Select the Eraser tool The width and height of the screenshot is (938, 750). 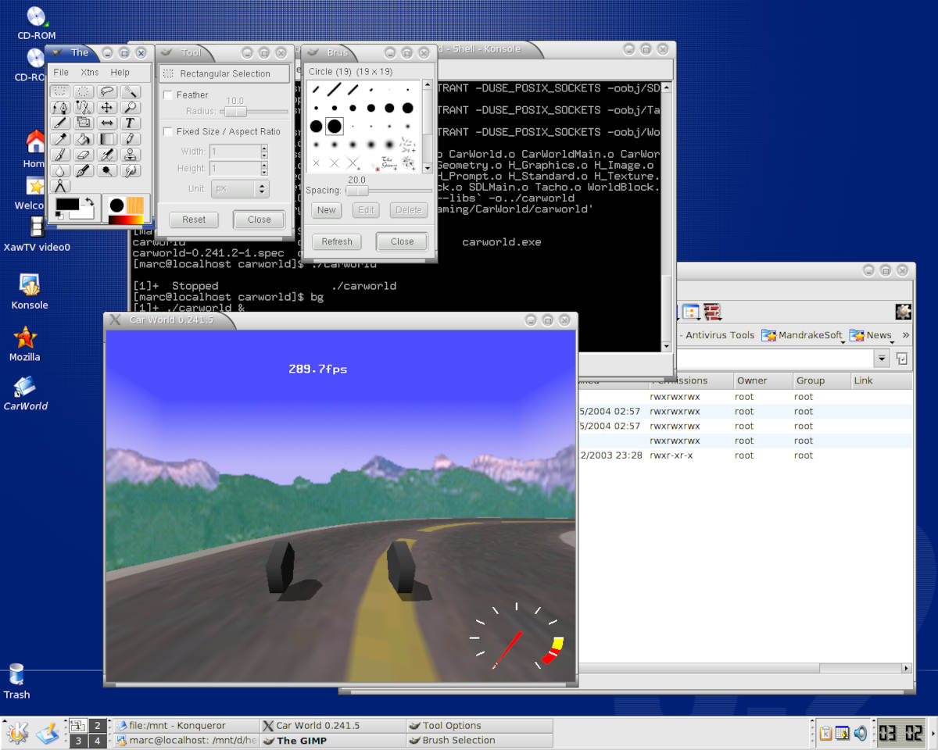pyautogui.click(x=84, y=155)
